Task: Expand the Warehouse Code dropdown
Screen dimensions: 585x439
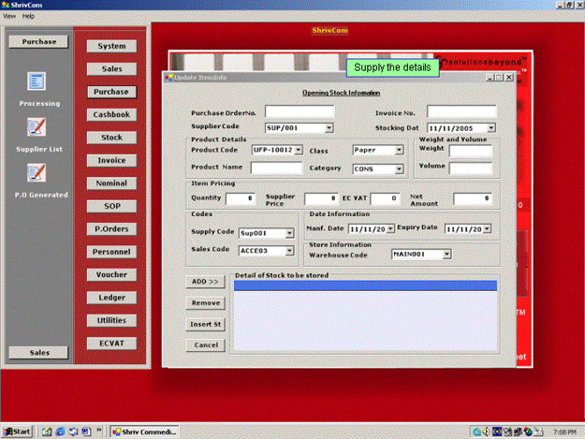Action: 446,255
